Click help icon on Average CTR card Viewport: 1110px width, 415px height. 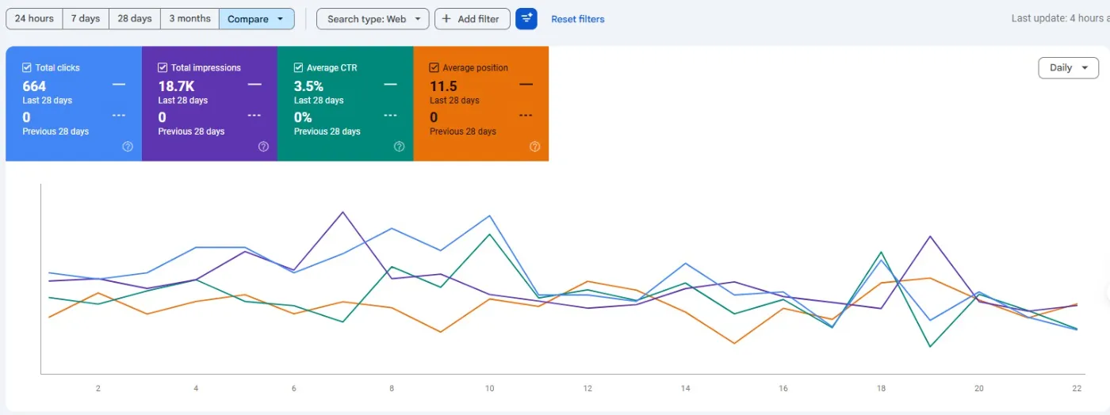point(399,147)
